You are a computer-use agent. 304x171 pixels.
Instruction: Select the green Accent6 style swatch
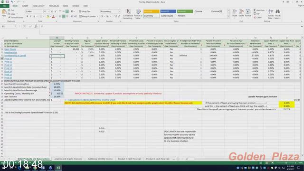coord(185,11)
